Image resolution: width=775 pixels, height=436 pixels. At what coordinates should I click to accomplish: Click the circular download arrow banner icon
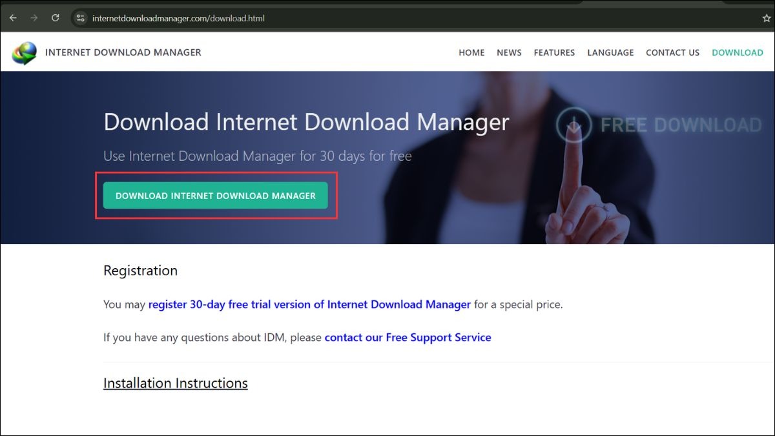pyautogui.click(x=573, y=125)
